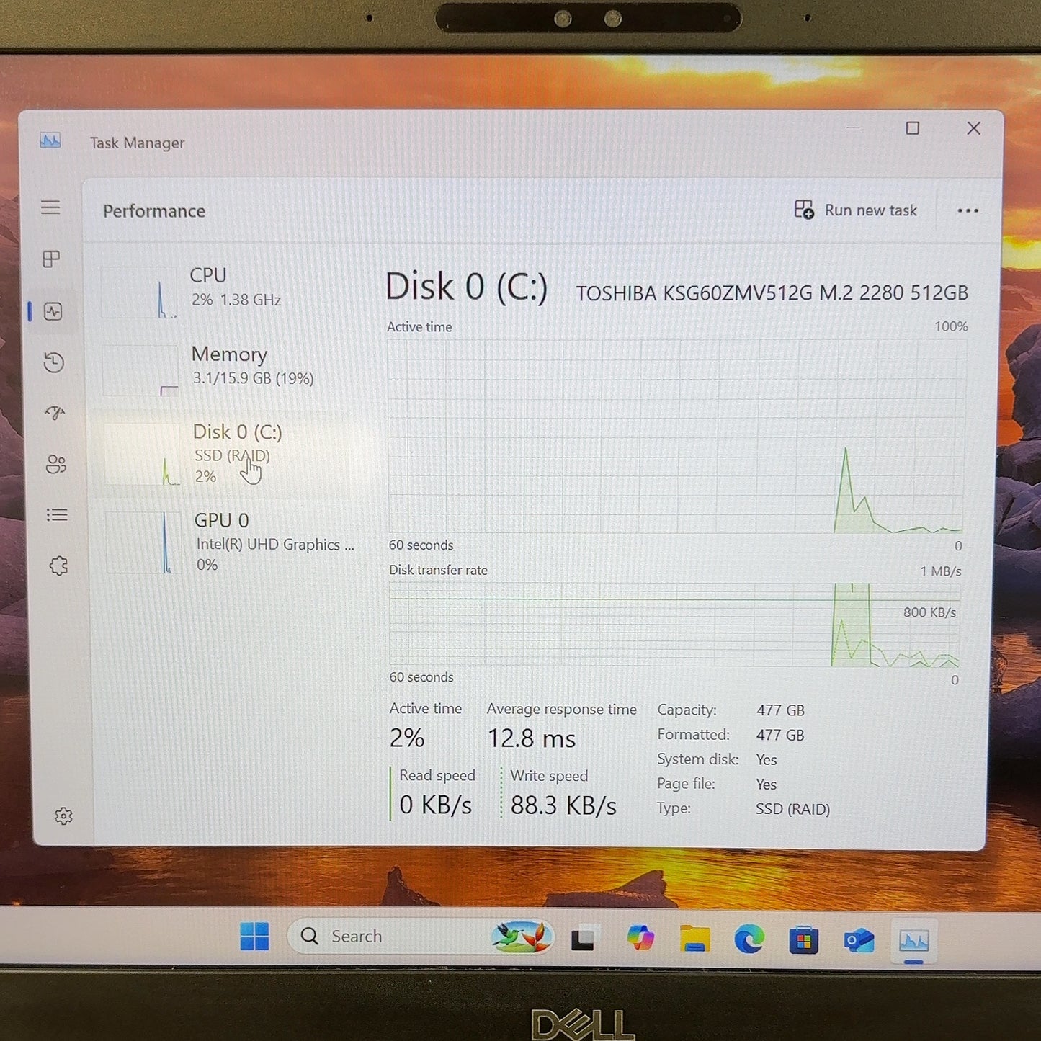Click the 12.8 ms average response value
The width and height of the screenshot is (1041, 1041).
(x=532, y=738)
